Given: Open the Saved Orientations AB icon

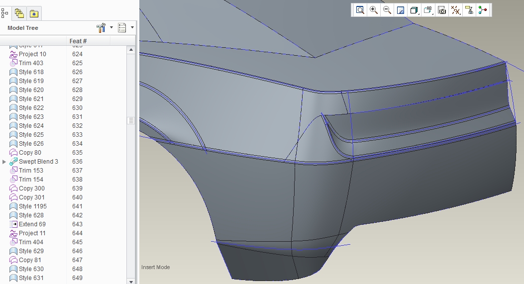Looking at the screenshot, I should pyautogui.click(x=428, y=10).
